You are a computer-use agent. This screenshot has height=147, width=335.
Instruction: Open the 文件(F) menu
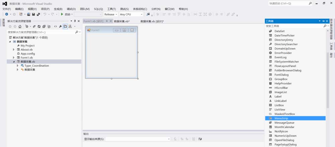click(7, 9)
